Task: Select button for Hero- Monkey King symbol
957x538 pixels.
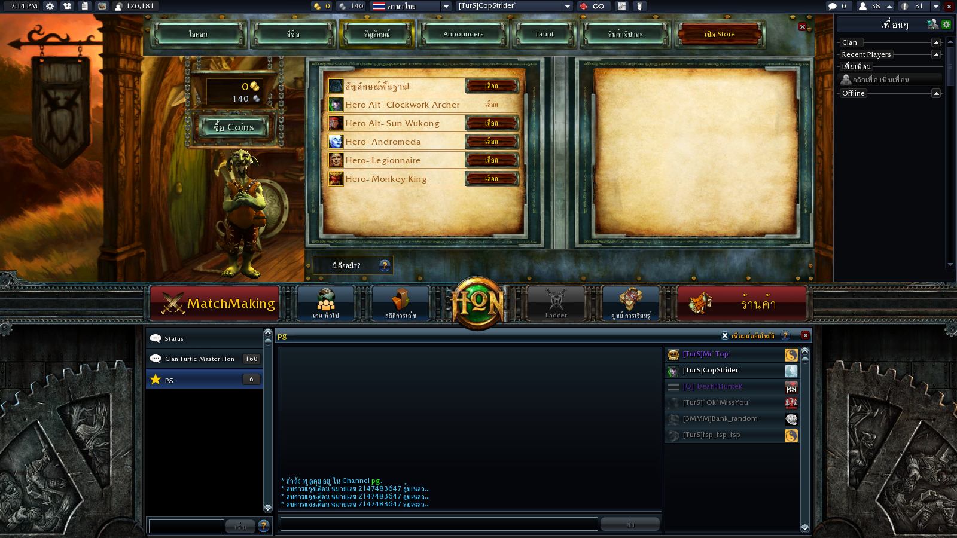Action: point(492,179)
